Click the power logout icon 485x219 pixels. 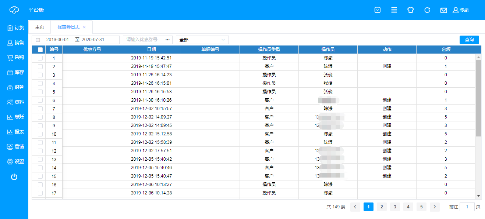[14, 177]
